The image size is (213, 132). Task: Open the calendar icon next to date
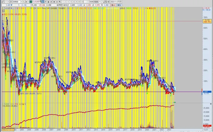pos(120,2)
